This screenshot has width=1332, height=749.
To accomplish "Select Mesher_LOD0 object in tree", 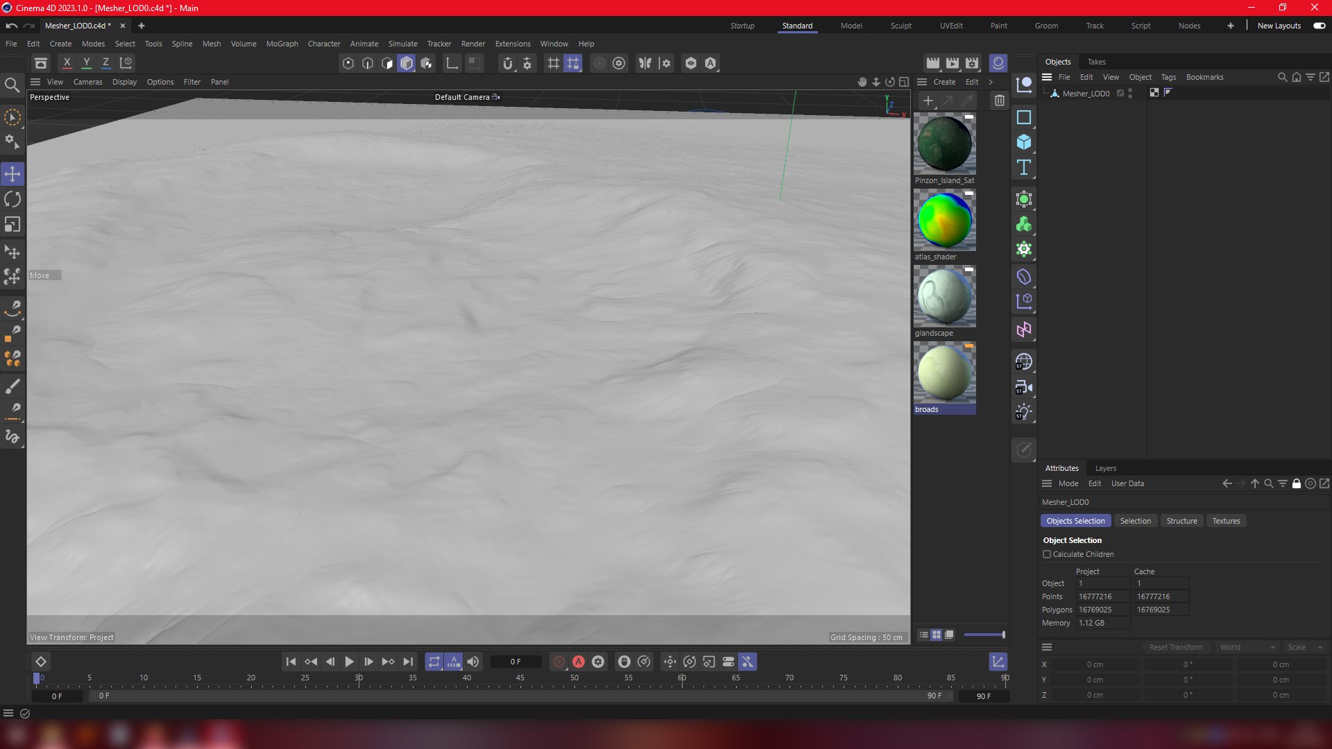I will tap(1086, 94).
